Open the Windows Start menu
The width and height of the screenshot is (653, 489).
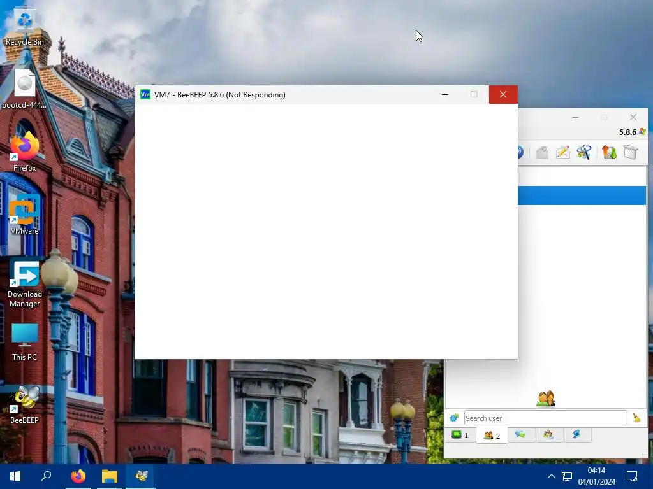[x=15, y=476]
